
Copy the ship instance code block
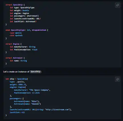tap(118, 79)
